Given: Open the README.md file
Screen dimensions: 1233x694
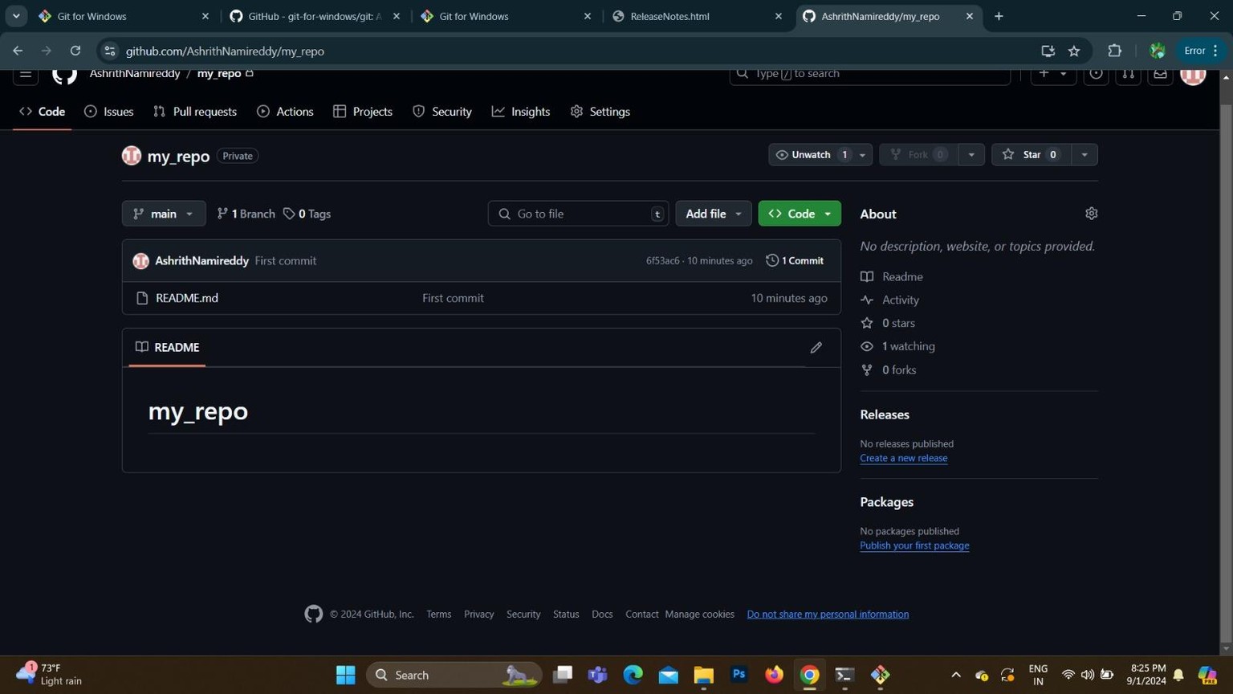Looking at the screenshot, I should [x=187, y=298].
